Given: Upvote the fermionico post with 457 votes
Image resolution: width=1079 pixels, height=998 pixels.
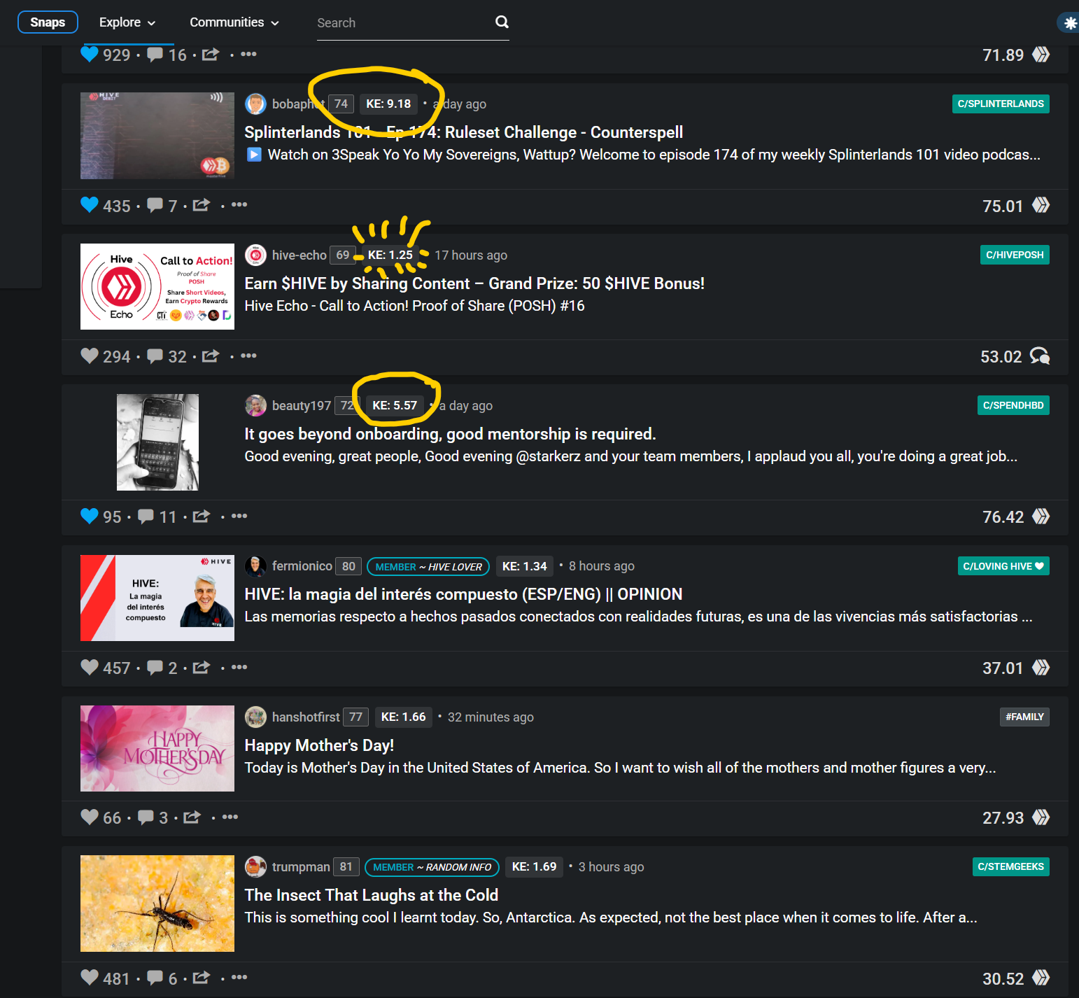Looking at the screenshot, I should tap(90, 667).
